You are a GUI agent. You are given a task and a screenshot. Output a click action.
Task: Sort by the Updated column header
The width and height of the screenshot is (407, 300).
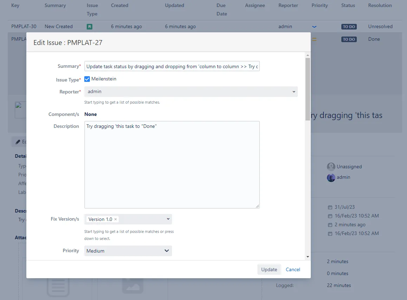coord(175,6)
